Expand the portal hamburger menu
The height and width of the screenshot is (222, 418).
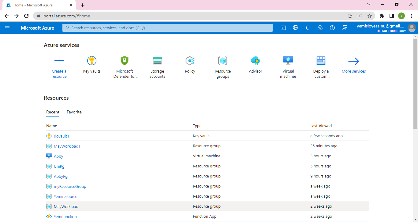coord(7,28)
